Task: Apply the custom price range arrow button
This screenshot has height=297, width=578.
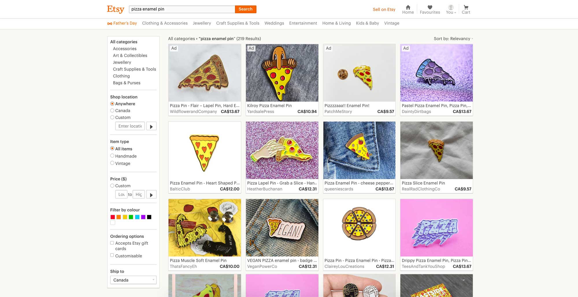Action: (x=151, y=194)
